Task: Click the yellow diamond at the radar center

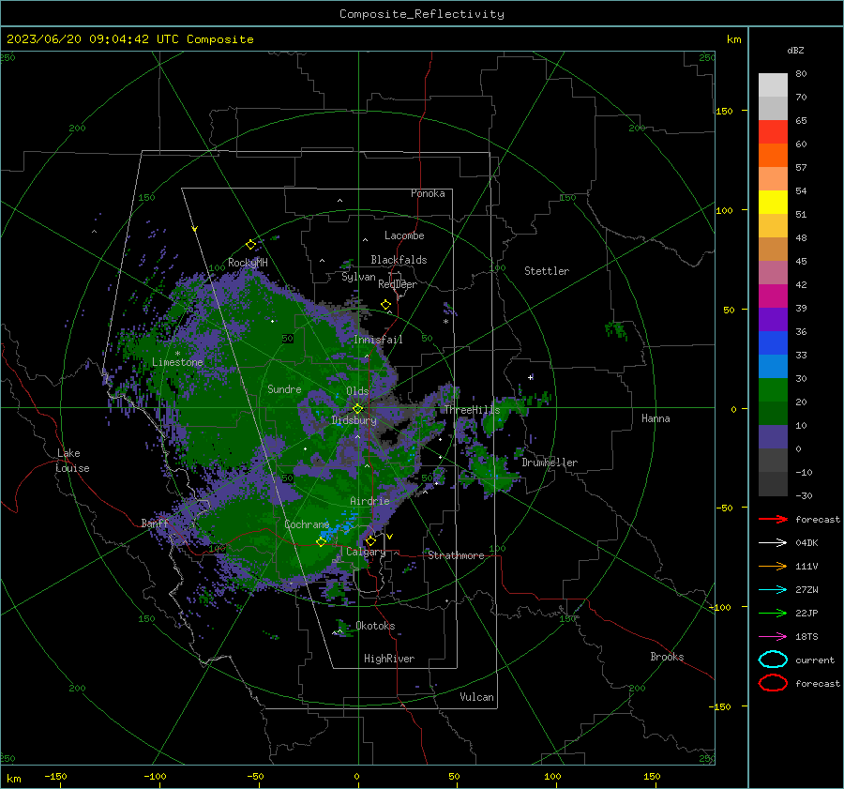Action: pos(357,409)
